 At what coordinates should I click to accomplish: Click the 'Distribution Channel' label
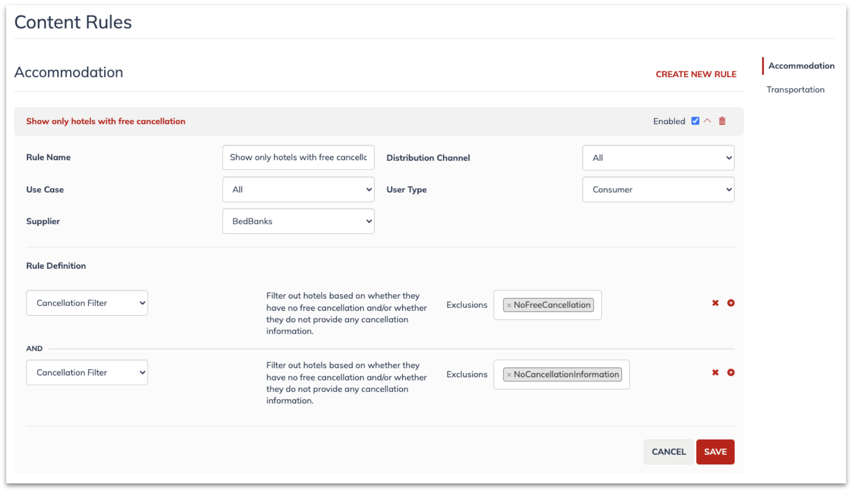click(x=428, y=158)
